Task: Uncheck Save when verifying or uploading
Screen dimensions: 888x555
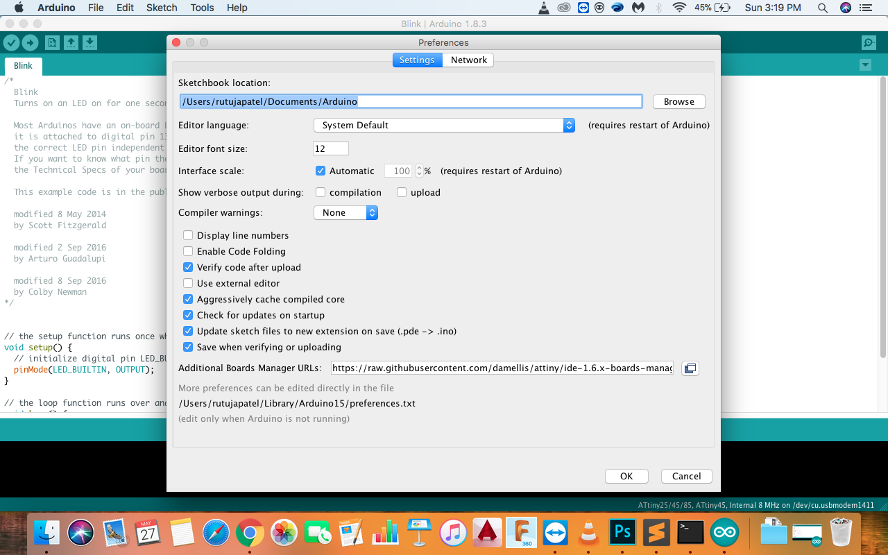Action: point(188,347)
